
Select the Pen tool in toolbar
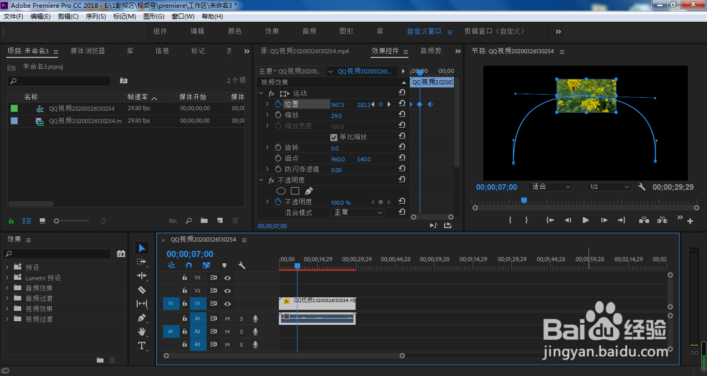tap(142, 318)
